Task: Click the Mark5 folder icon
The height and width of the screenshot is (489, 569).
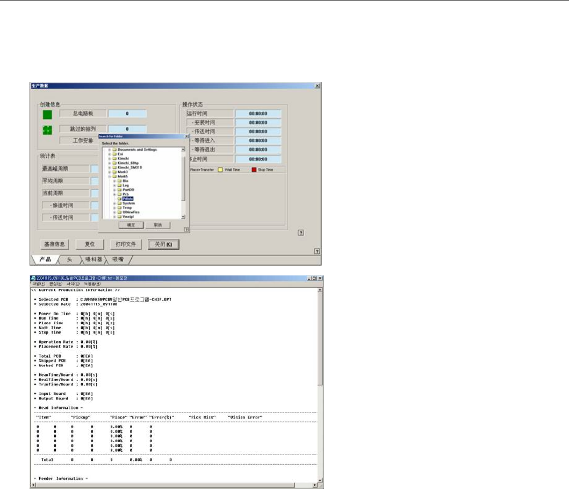Action: pos(114,176)
